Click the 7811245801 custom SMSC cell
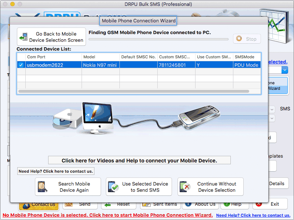This screenshot has width=294, height=220. [176, 65]
